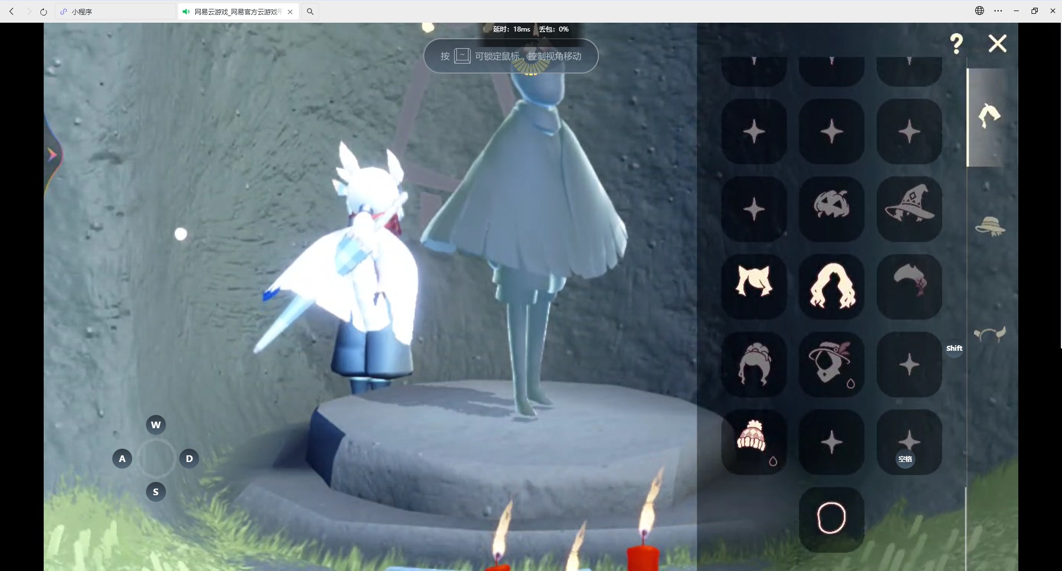Switch to the horn headpiece category tab
Viewport: 1062px width, 571px height.
pyautogui.click(x=990, y=334)
